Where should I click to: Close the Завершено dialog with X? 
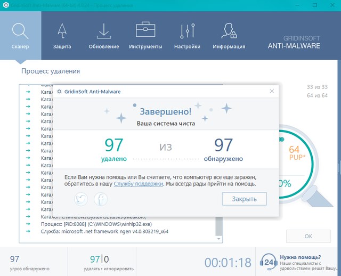click(x=272, y=91)
